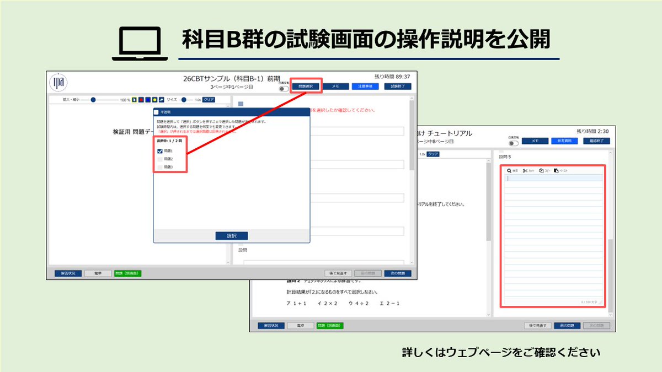The height and width of the screenshot is (372, 662).
Task: Click the 選択中: 1 / 2 問 label
Action: click(x=169, y=141)
